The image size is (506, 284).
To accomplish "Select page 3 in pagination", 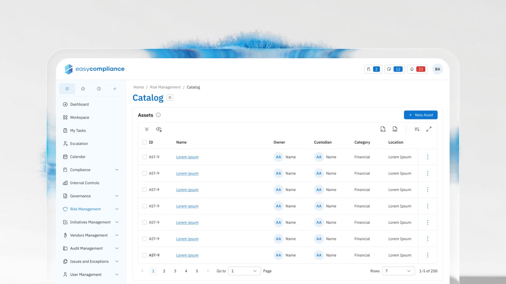I will [x=175, y=271].
